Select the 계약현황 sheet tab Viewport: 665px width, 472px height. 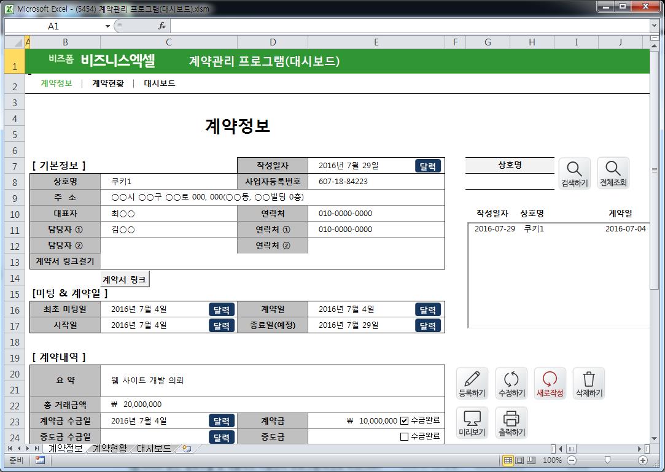(x=110, y=449)
